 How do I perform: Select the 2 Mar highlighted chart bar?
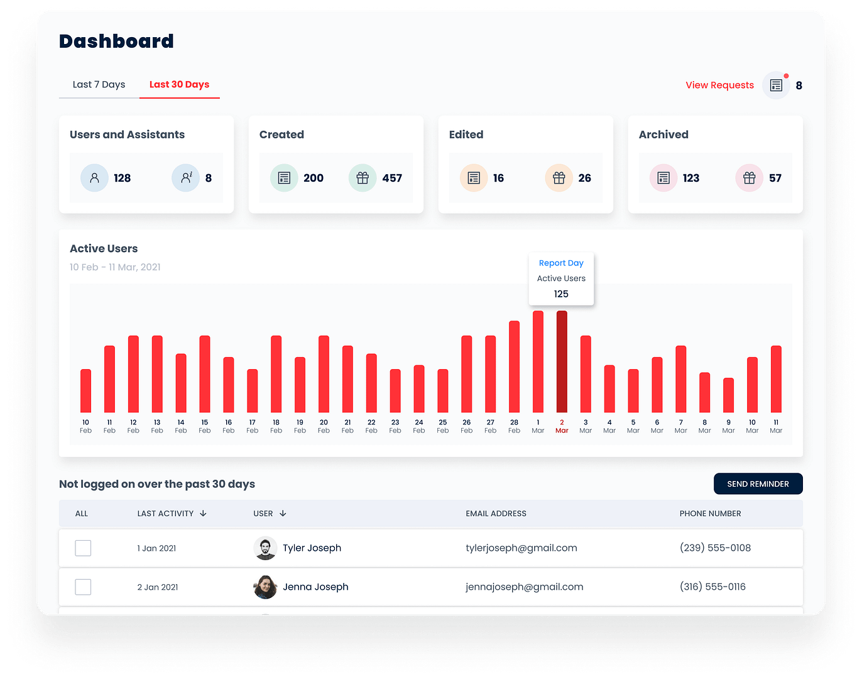tap(562, 362)
